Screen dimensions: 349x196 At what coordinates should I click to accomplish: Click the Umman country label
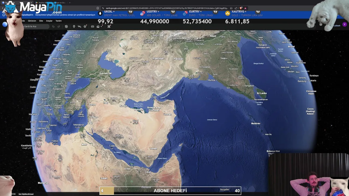point(167,114)
